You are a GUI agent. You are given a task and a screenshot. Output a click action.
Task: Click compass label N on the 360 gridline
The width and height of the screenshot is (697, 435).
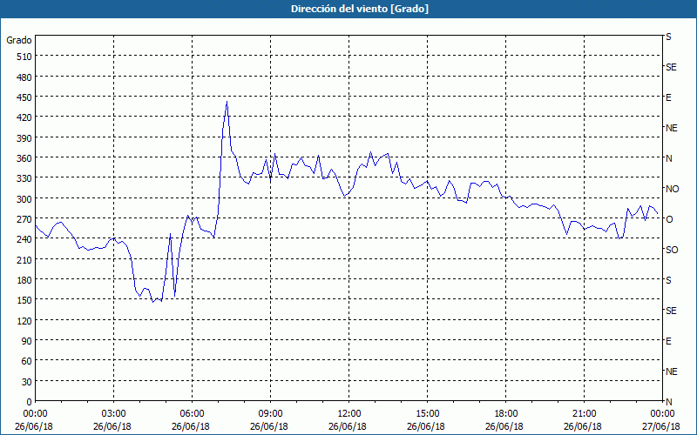pyautogui.click(x=669, y=158)
